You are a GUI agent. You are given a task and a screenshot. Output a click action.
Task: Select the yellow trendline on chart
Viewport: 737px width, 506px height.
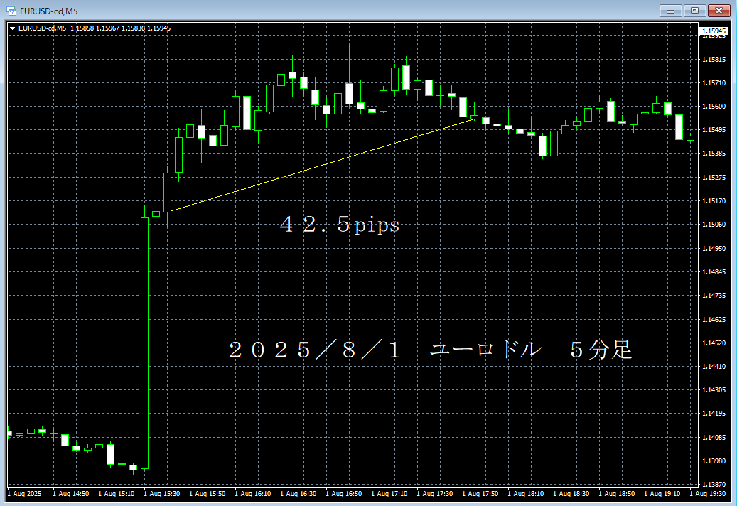pyautogui.click(x=323, y=166)
